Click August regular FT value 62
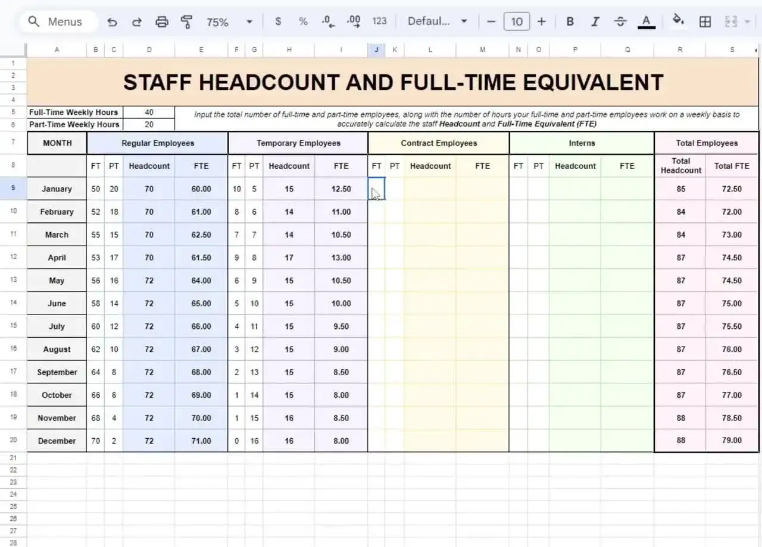 pyautogui.click(x=96, y=350)
